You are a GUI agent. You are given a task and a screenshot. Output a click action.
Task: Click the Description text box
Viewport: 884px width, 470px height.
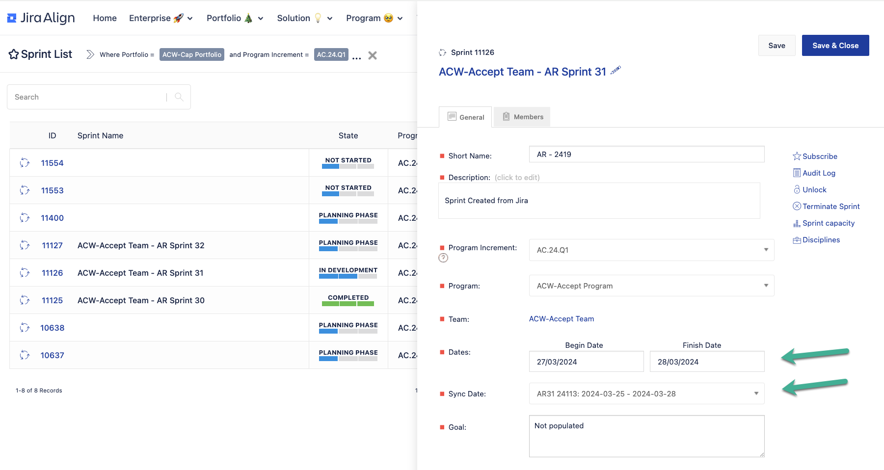[599, 201]
